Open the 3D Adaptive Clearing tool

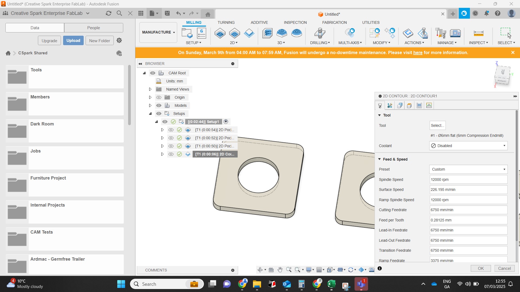pos(268,33)
